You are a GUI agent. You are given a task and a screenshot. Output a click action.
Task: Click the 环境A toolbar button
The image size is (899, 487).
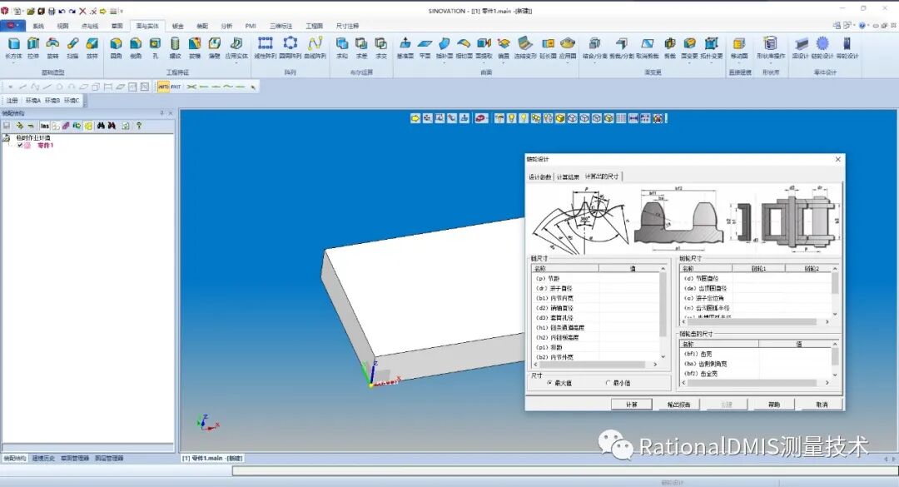point(32,101)
